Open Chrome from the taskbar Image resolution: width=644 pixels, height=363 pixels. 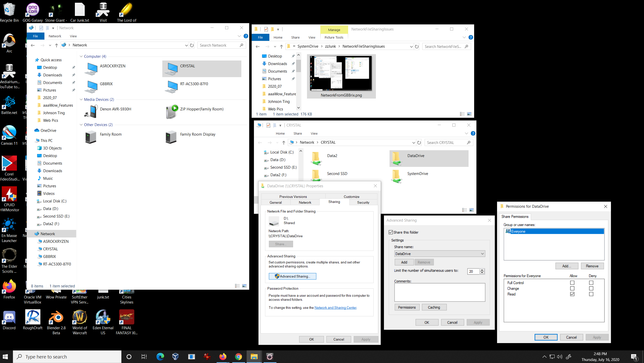(238, 356)
